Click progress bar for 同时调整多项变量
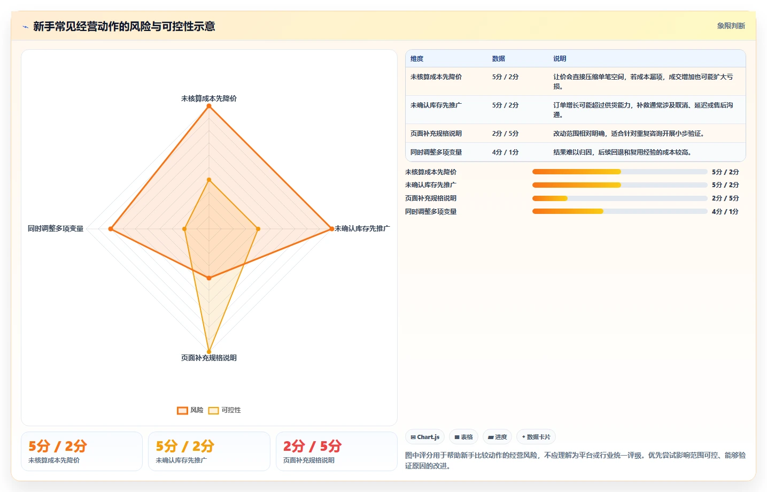Image resolution: width=767 pixels, height=492 pixels. (620, 211)
